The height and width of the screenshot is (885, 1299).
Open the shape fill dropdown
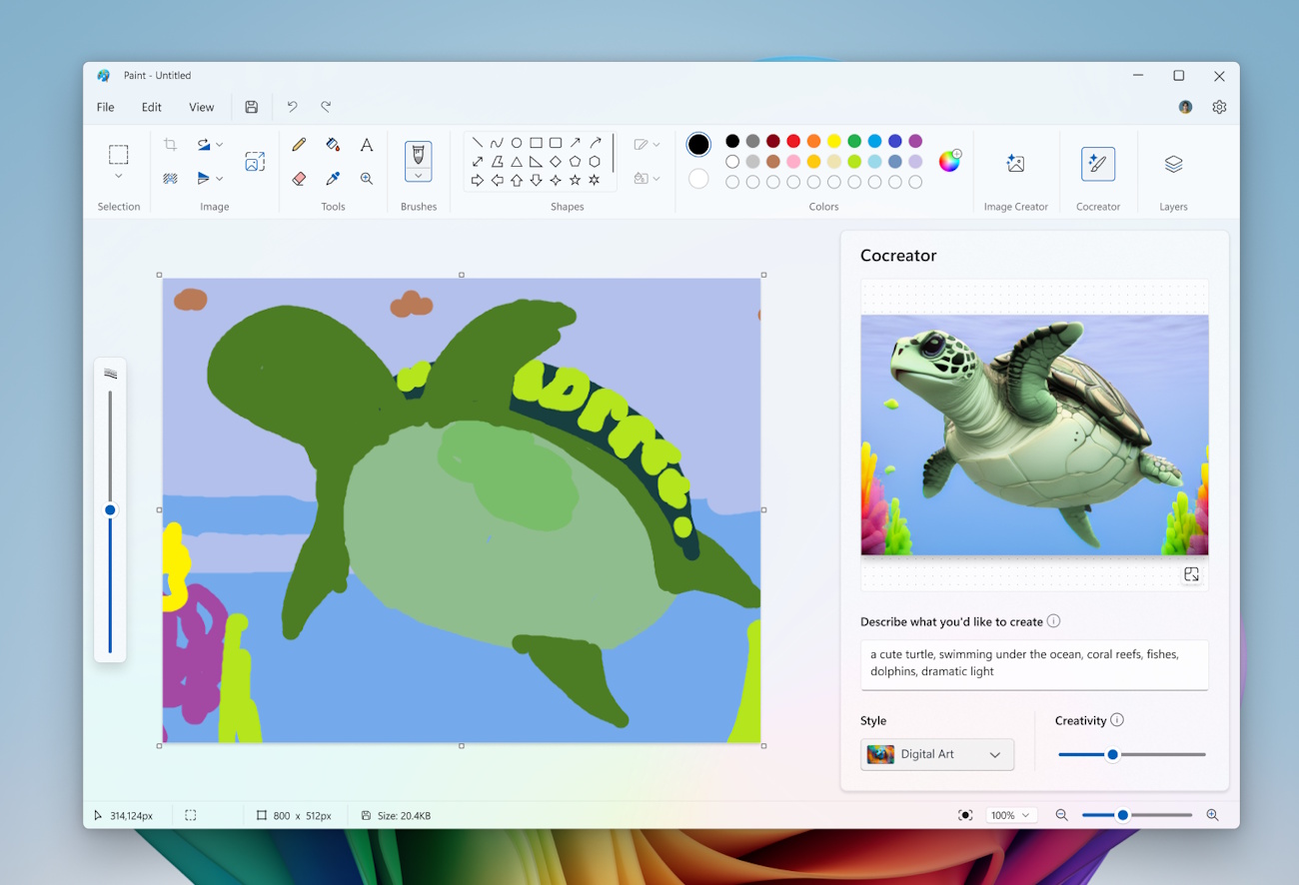(647, 179)
